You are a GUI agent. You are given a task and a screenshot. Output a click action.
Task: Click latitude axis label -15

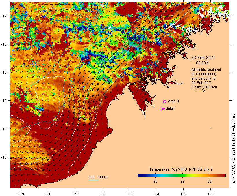click(3, 44)
